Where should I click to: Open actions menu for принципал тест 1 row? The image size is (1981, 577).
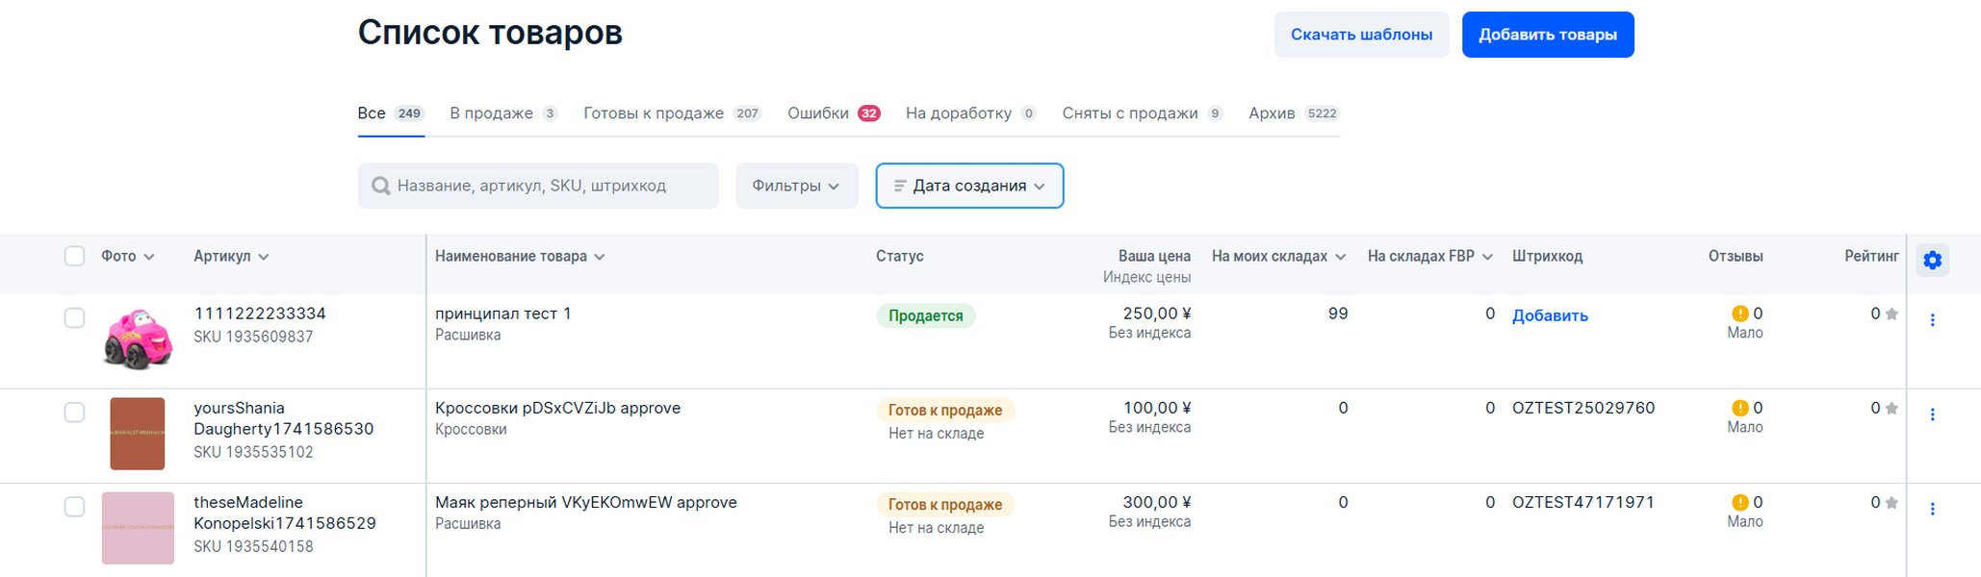coord(1932,320)
